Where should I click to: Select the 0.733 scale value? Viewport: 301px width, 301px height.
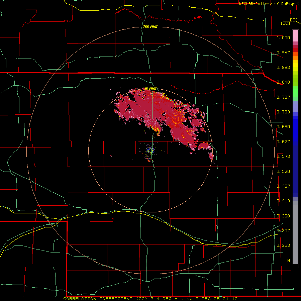283,112
